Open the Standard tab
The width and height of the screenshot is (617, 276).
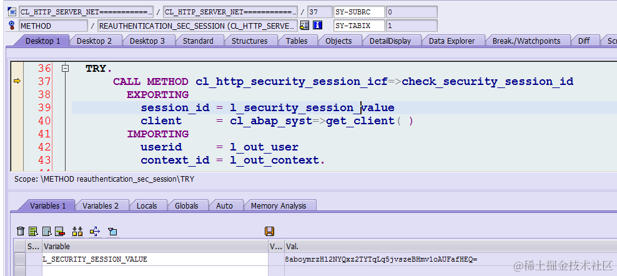(x=198, y=41)
